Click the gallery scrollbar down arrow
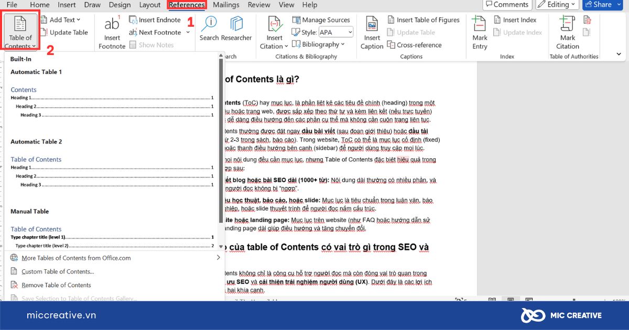629x330 pixels. (221, 246)
